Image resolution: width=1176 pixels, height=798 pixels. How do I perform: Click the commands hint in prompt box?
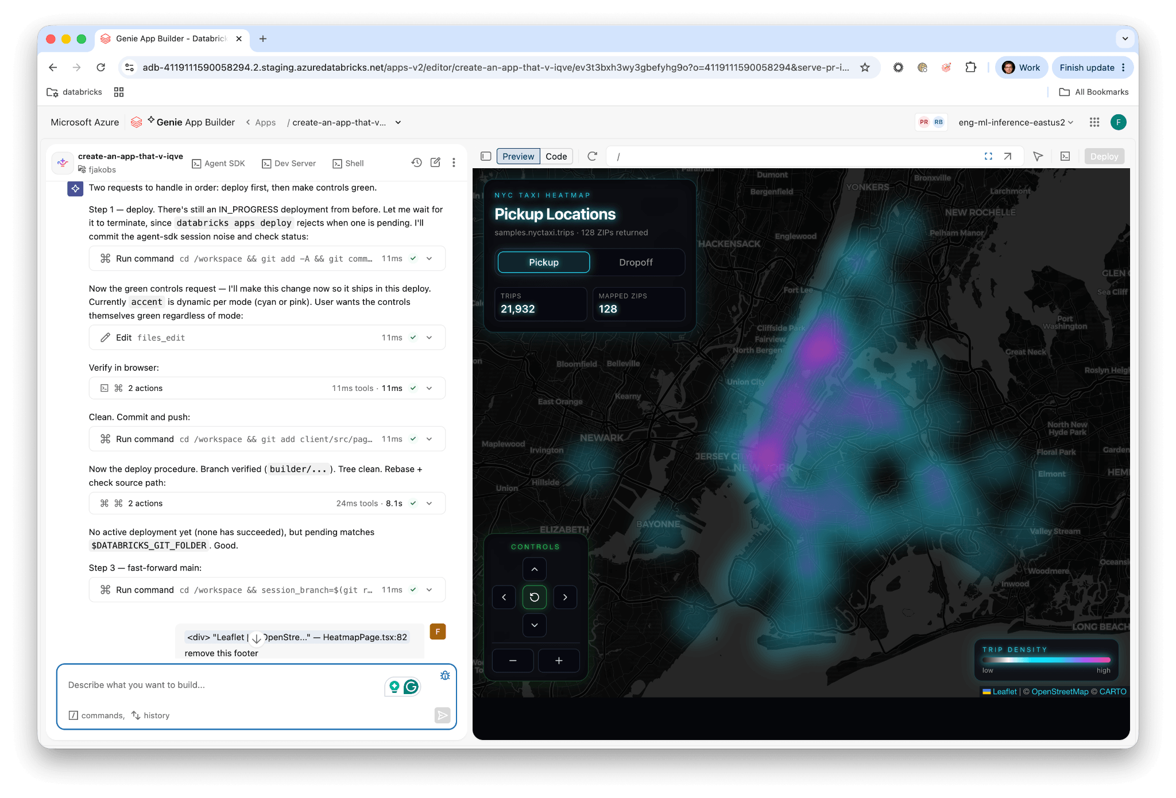[96, 715]
